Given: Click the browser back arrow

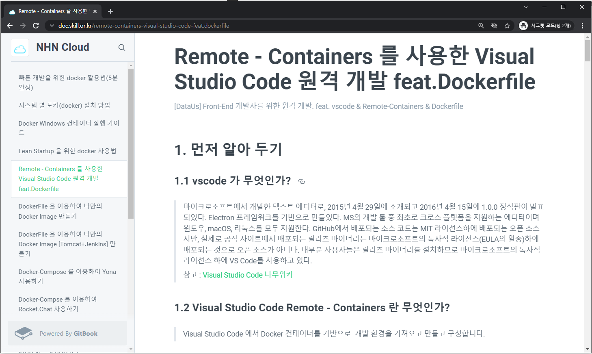Looking at the screenshot, I should pos(10,26).
